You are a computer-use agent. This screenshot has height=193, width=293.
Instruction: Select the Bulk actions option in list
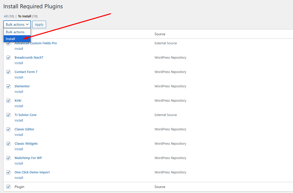[17, 32]
